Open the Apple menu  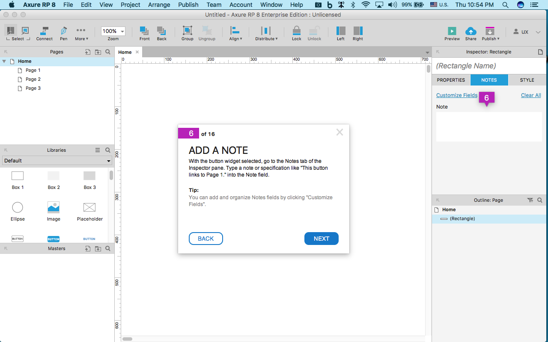coord(12,5)
